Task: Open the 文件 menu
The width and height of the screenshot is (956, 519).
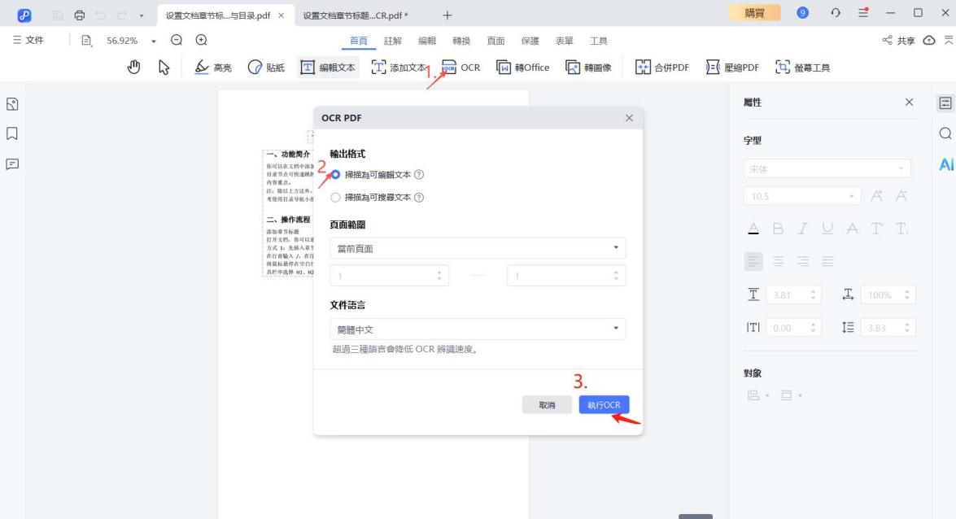Action: point(31,39)
